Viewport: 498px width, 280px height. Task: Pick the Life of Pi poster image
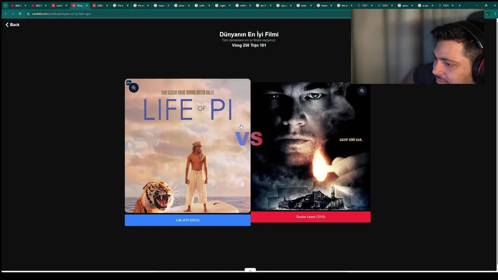tap(188, 146)
